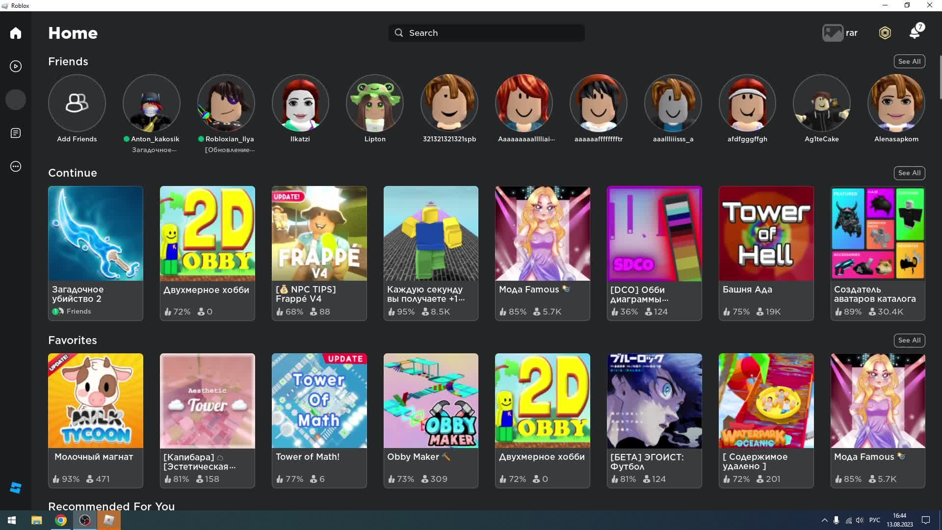Open the Discover play icon in sidebar

[16, 66]
